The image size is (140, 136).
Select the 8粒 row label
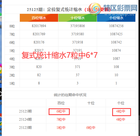point(12,26)
